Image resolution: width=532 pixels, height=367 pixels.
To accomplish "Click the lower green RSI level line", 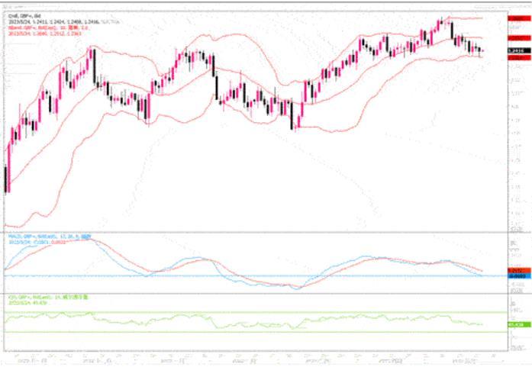I will tap(229, 332).
